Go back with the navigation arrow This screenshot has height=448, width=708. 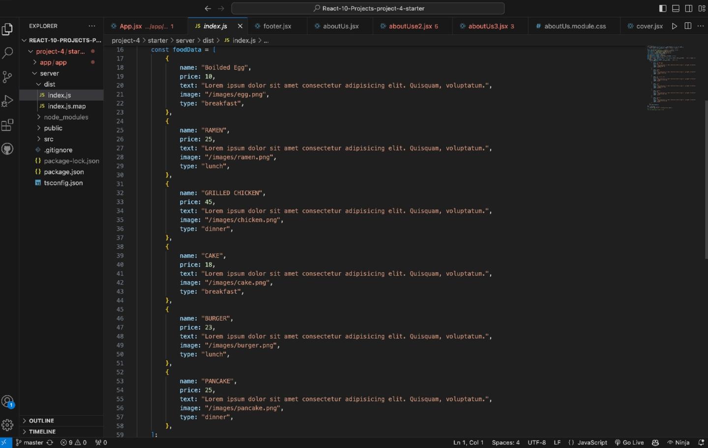[x=208, y=8]
